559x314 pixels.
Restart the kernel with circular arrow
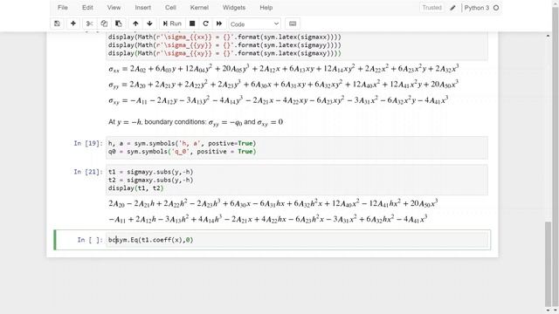(x=206, y=24)
